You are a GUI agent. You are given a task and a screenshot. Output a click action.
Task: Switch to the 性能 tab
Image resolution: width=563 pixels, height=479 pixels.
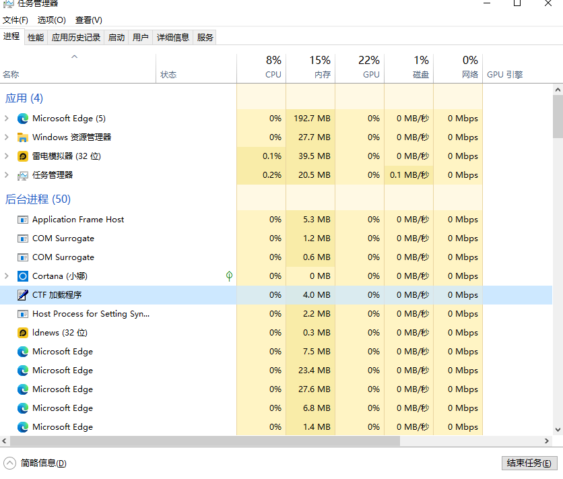coord(36,38)
